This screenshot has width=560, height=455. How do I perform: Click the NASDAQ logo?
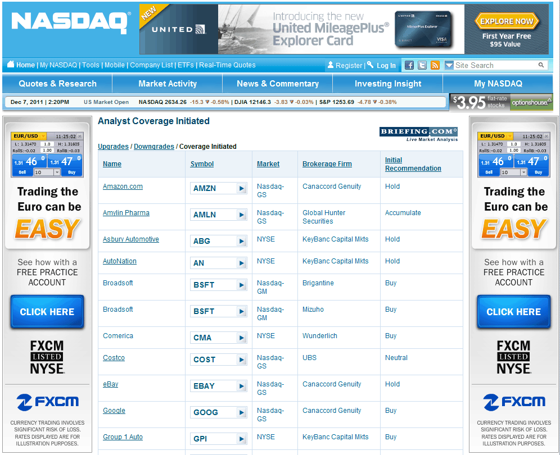coord(71,22)
